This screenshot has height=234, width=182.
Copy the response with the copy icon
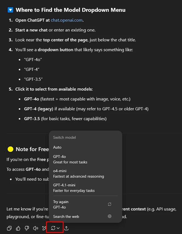click(x=9, y=228)
